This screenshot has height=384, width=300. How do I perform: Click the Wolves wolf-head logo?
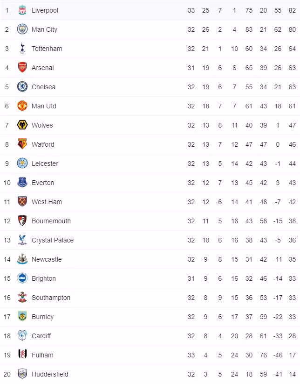[x=22, y=125]
